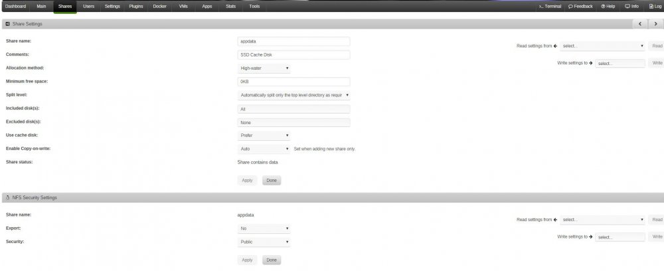The height and width of the screenshot is (271, 664).
Task: Show system Info
Action: 632,7
